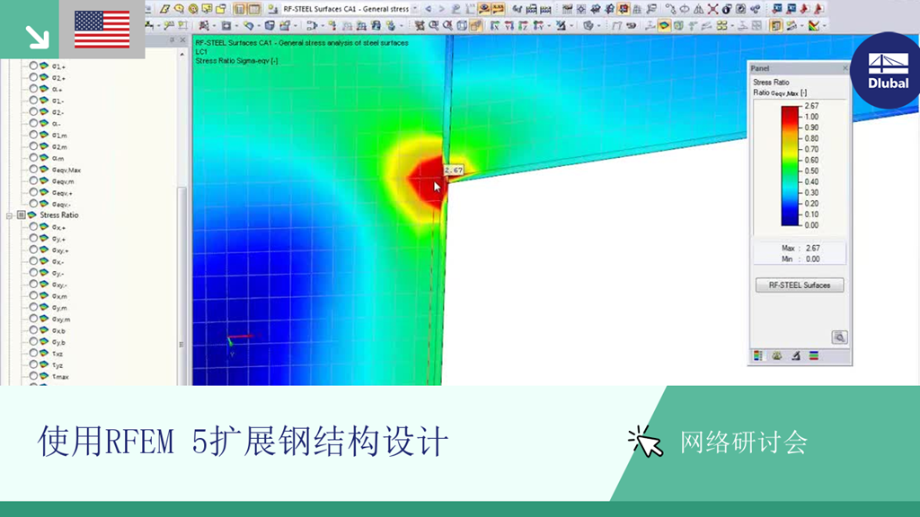Click the zoom magnifier icon in top toolbar
This screenshot has height=517, width=920.
pos(179,9)
